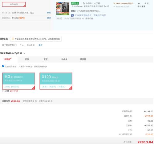Click the 金额抵用 ¥539.90 amount

(x=15, y=101)
